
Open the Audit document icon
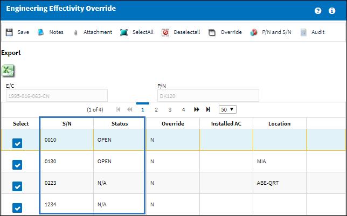[303, 32]
